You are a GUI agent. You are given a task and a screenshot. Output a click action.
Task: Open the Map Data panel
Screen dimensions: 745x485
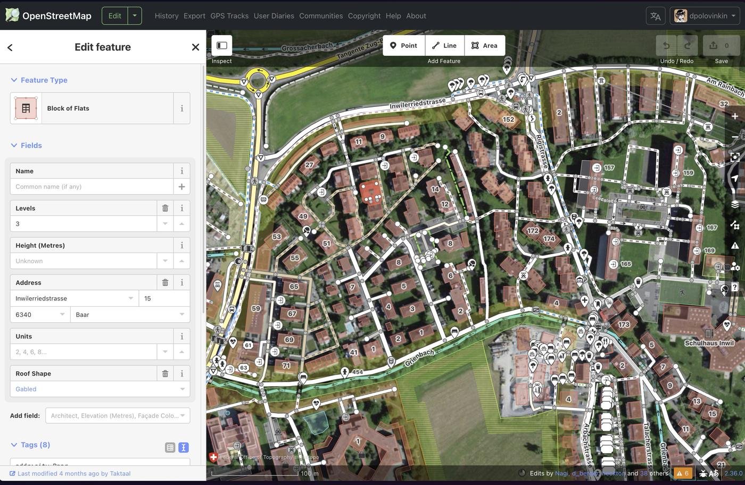(735, 225)
